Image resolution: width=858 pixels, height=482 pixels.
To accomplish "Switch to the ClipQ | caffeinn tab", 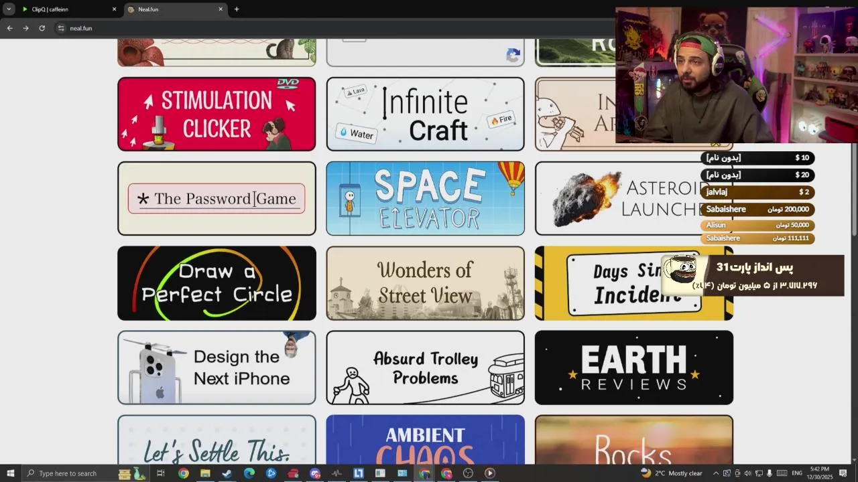I will click(68, 9).
